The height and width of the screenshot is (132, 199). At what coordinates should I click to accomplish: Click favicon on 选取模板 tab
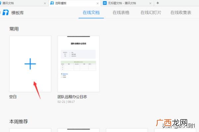[x=52, y=3]
